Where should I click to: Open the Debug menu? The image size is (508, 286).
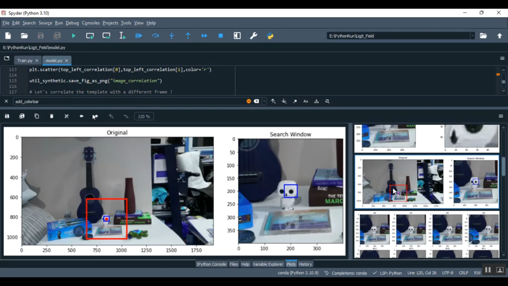(x=72, y=23)
